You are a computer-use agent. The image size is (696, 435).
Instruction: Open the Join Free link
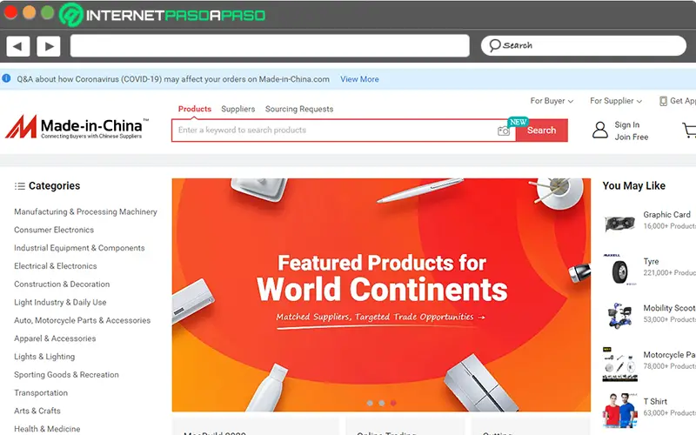[632, 137]
